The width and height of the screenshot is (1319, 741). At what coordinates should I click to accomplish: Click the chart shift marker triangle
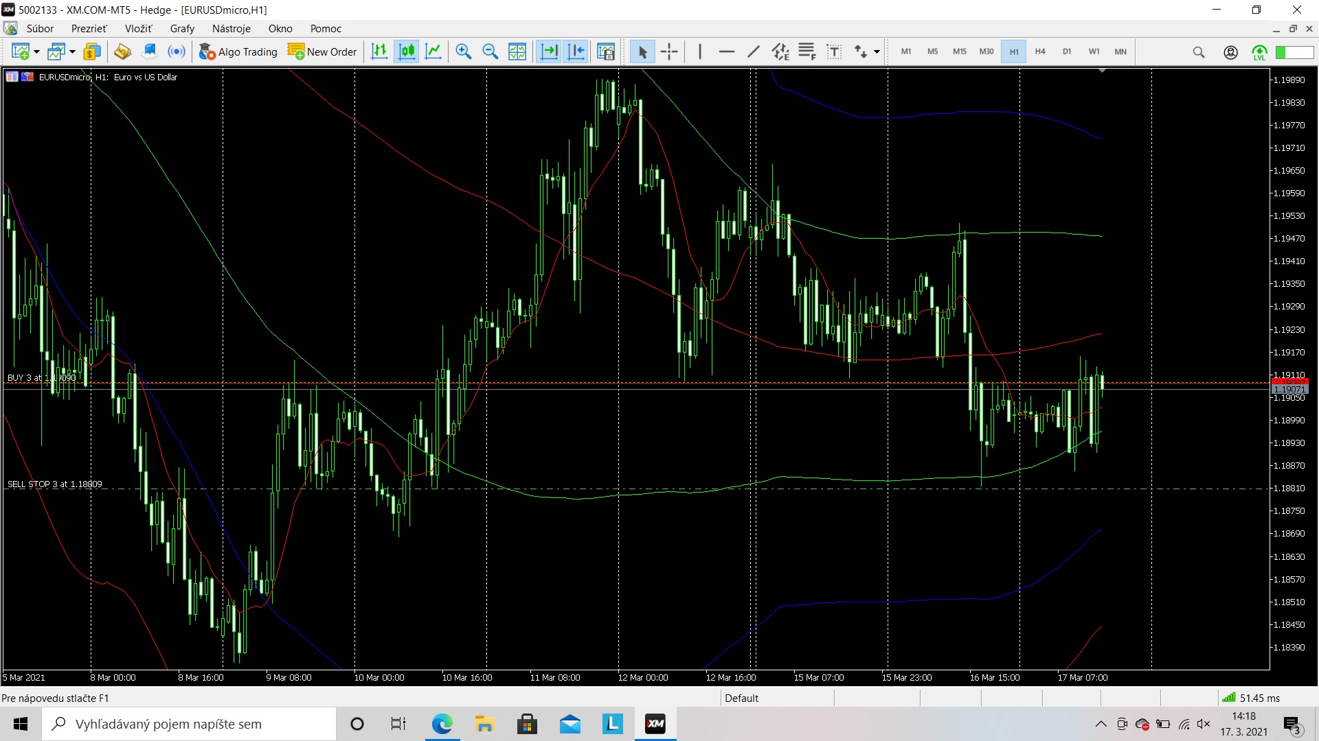click(1102, 71)
